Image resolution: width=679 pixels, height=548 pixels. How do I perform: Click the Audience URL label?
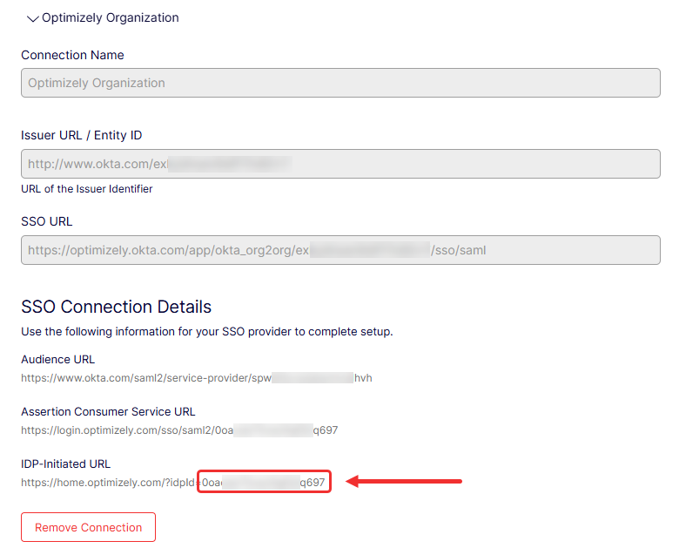[57, 359]
